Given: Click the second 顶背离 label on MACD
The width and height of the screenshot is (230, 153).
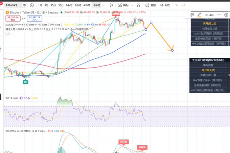Looking at the screenshot, I should point(142,148).
